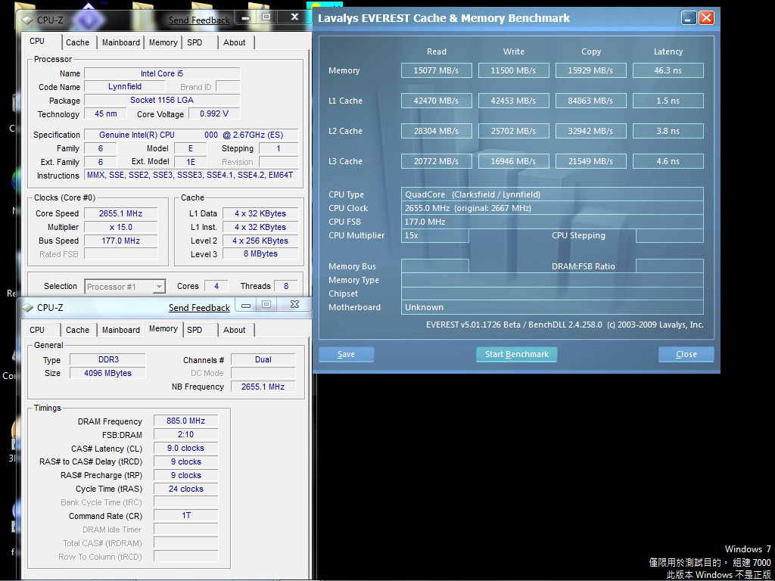Click L1 Cache Write value 42453 MB/s
This screenshot has width=775, height=581.
[514, 101]
